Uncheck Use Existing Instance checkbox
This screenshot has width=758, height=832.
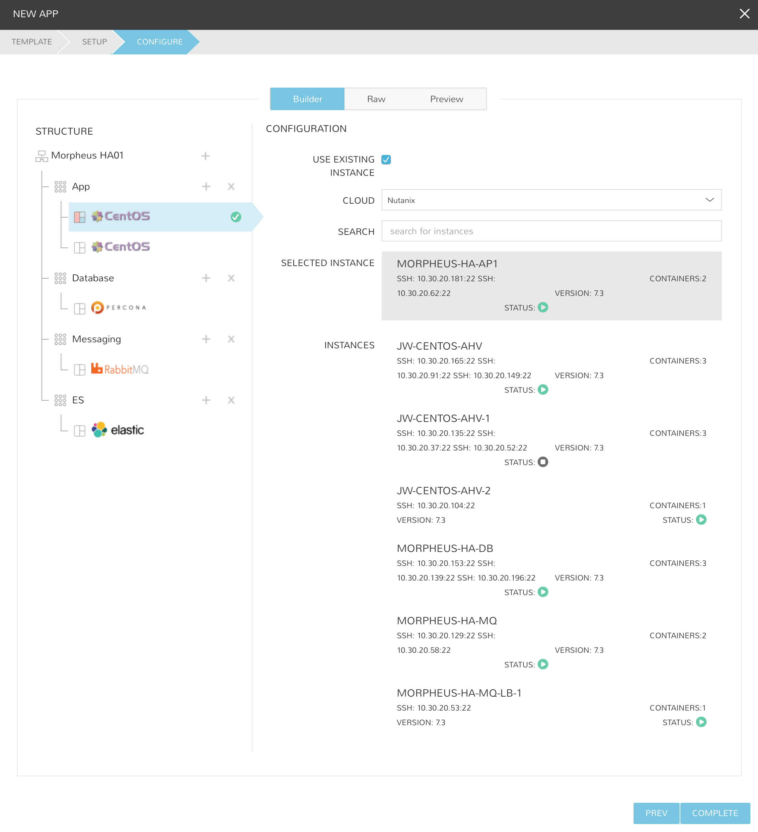click(386, 160)
